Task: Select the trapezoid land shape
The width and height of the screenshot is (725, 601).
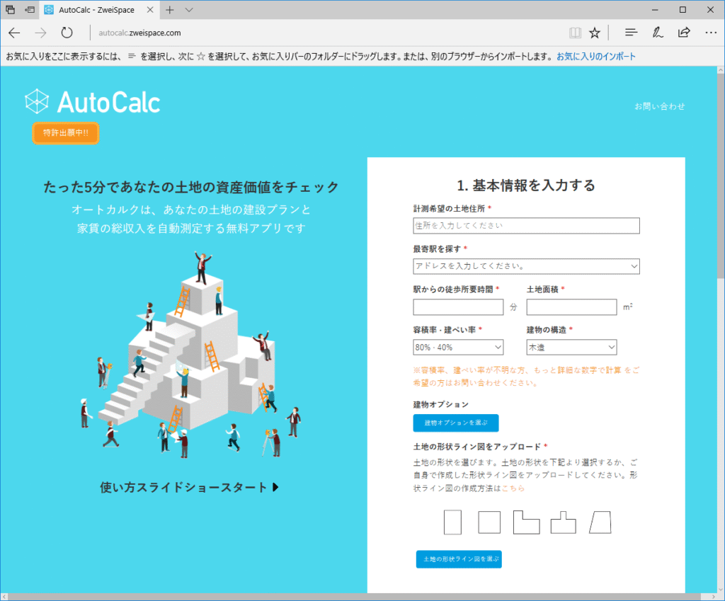Action: tap(600, 522)
